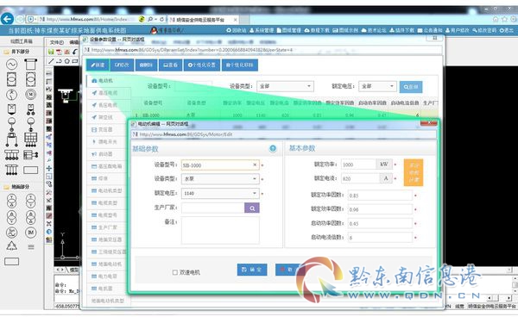This screenshot has height=323, width=518.
Task: Click the purple search button beside 生产厂家
Action: point(252,208)
